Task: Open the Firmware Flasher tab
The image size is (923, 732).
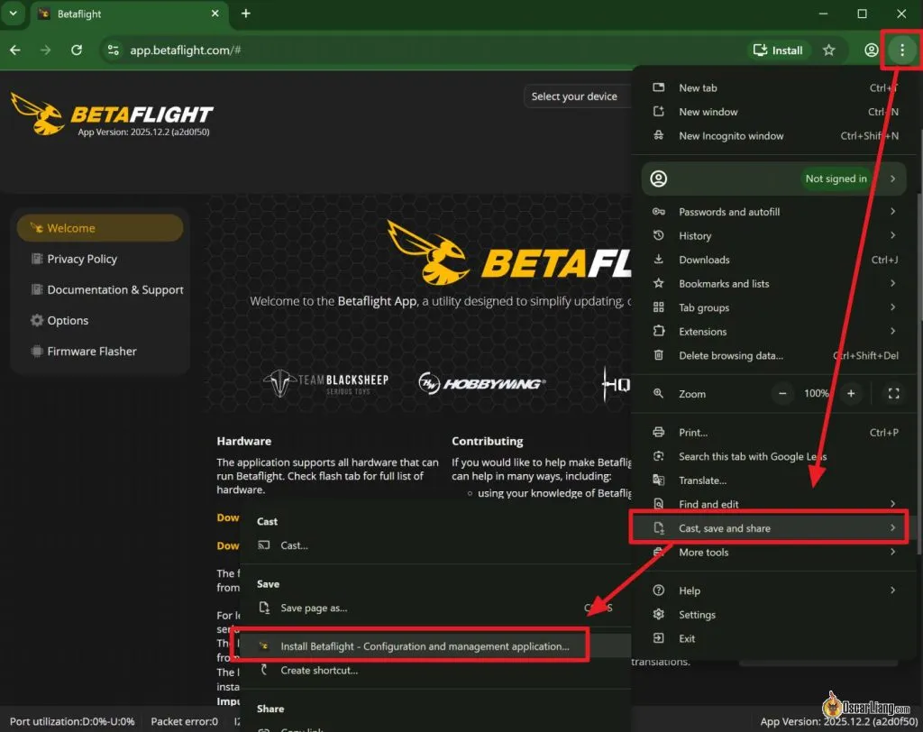Action: pos(91,352)
